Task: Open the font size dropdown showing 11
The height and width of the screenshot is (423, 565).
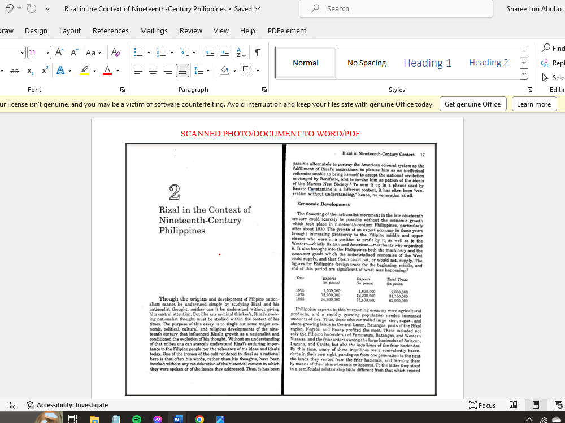Action: [x=47, y=52]
